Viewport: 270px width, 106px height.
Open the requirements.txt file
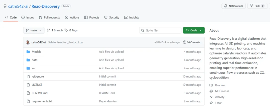pos(42,101)
